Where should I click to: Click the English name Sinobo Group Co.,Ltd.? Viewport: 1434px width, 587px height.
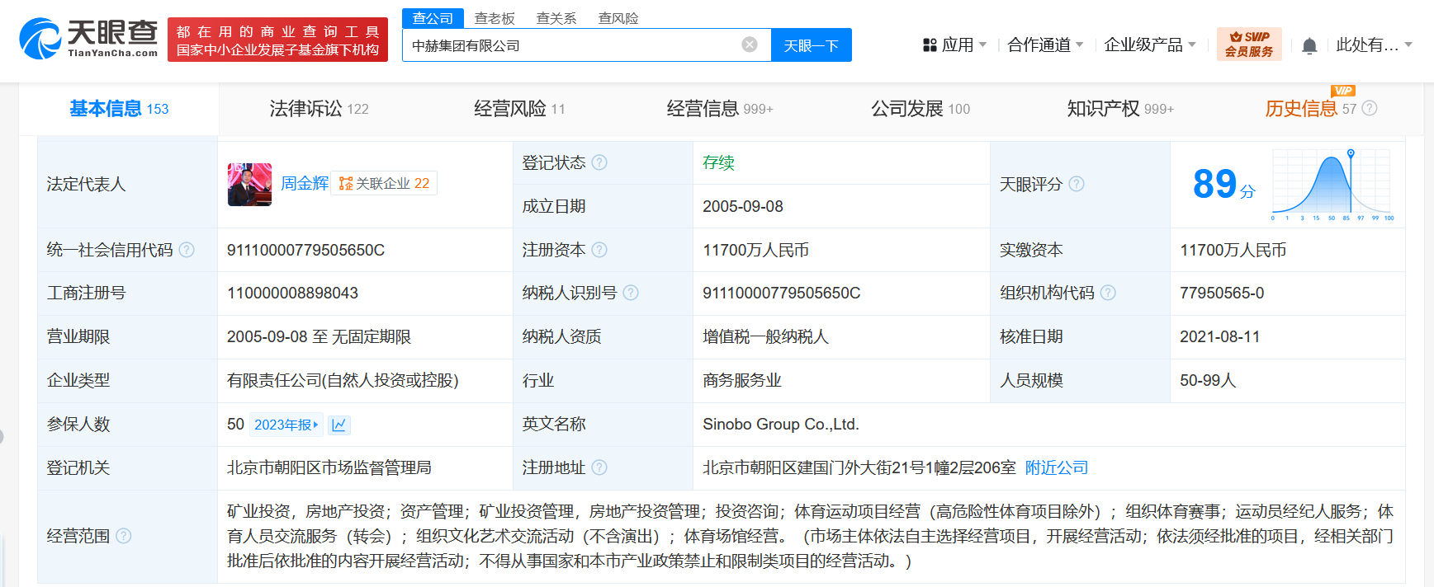point(781,424)
